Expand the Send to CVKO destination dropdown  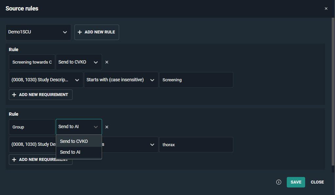(79, 62)
